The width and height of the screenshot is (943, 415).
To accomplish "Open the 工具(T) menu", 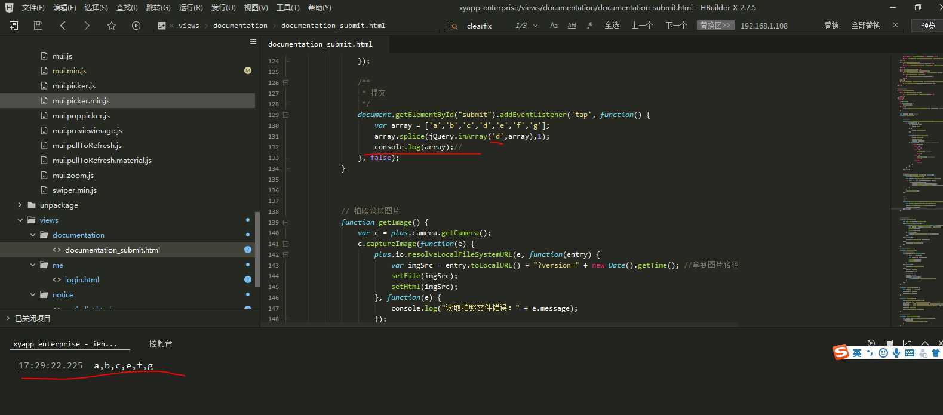I will (288, 8).
